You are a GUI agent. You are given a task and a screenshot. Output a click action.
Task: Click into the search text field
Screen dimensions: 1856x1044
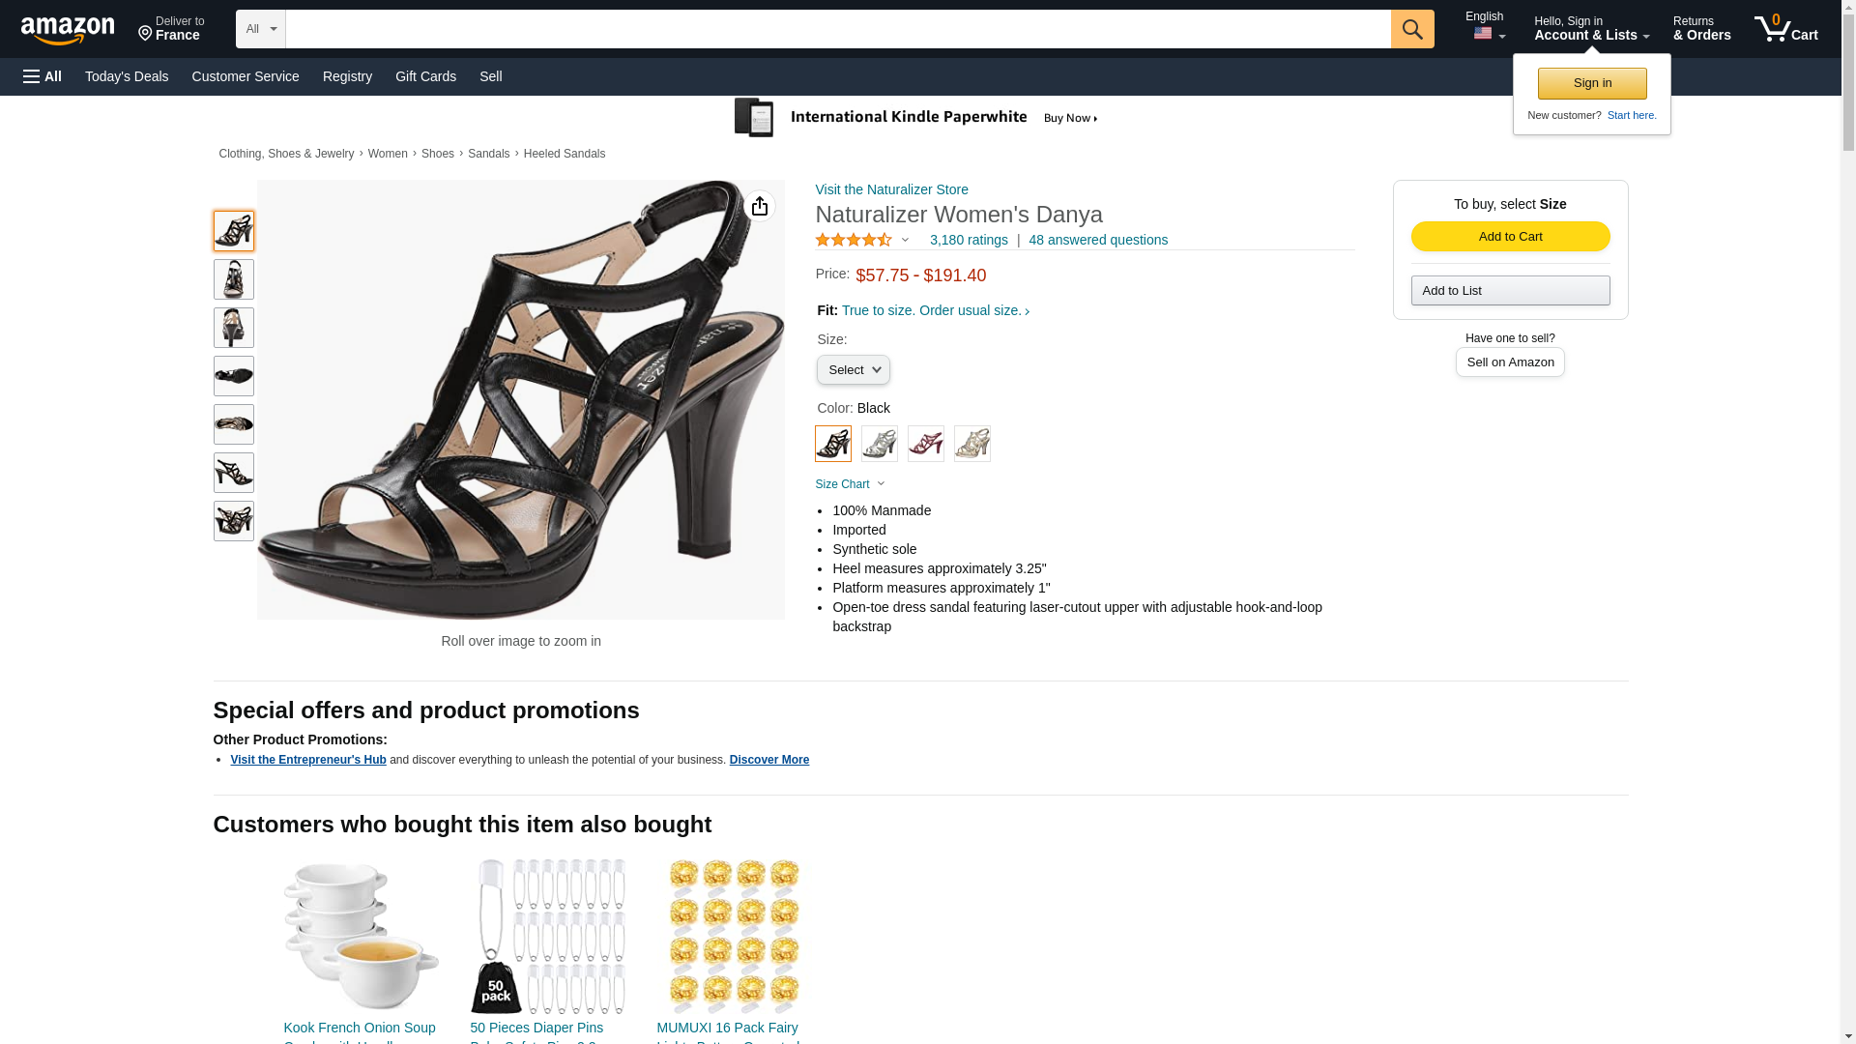click(837, 29)
